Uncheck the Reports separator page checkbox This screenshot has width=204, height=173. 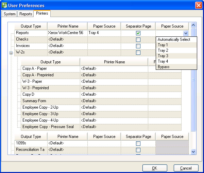pos(138,33)
